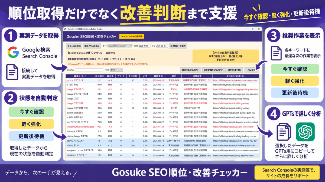Click 検索意図・記事構成を確認 recommended action
This screenshot has width=325, height=182.
coord(195,89)
